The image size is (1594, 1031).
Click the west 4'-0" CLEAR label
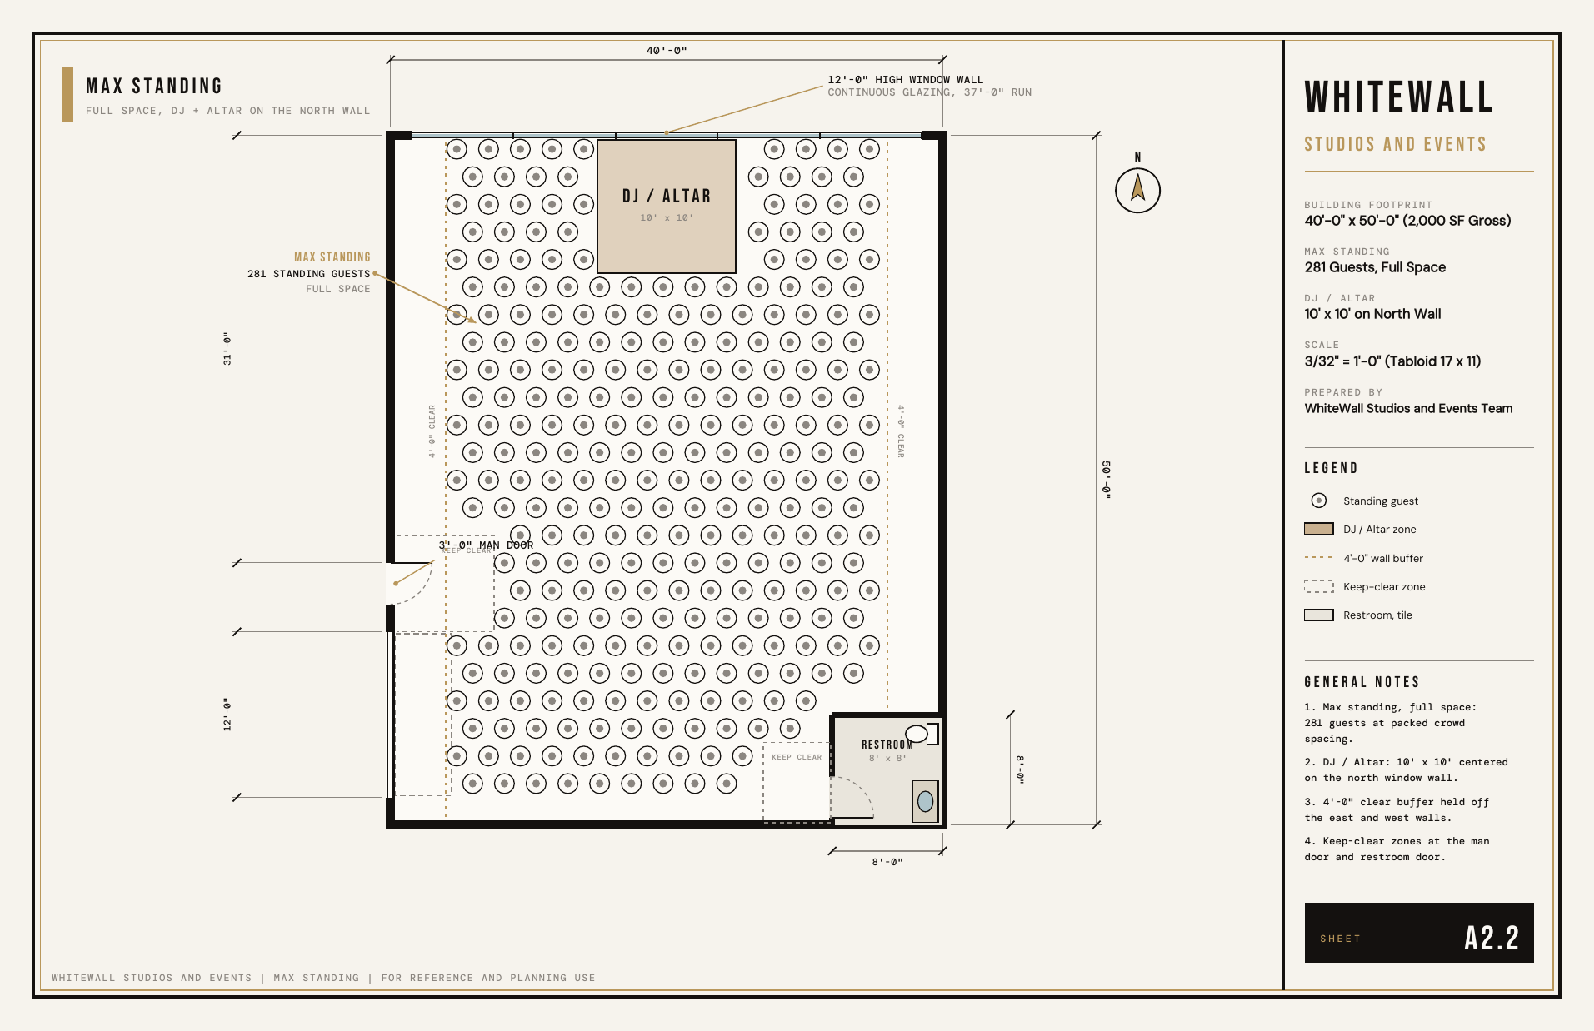432,431
